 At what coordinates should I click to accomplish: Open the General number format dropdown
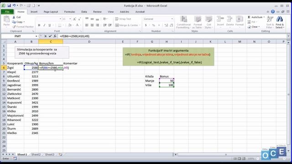click(x=172, y=19)
